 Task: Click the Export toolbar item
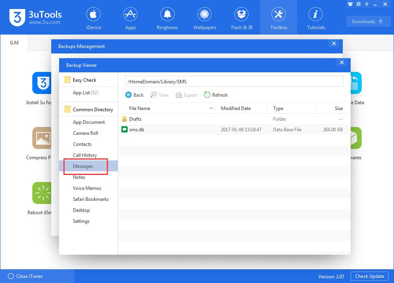click(x=186, y=95)
